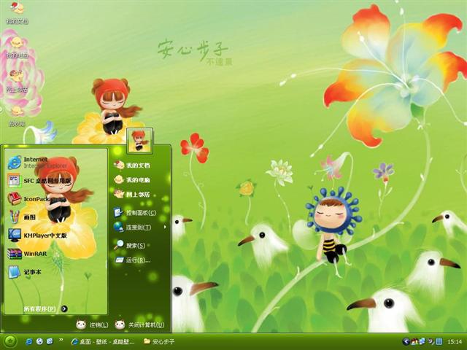Image resolution: width=467 pixels, height=350 pixels.
Task: Open 我的电脑 icon on the desktop
Action: (17, 47)
